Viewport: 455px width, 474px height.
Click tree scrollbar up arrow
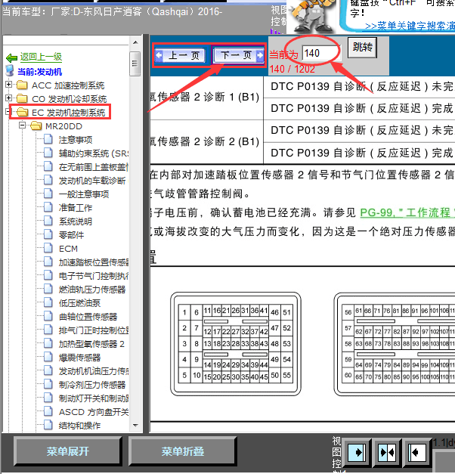coord(135,42)
